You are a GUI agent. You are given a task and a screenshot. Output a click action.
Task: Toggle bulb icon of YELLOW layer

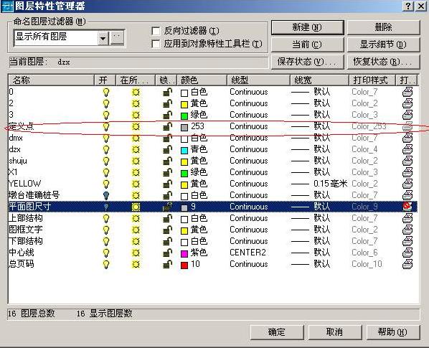point(106,184)
